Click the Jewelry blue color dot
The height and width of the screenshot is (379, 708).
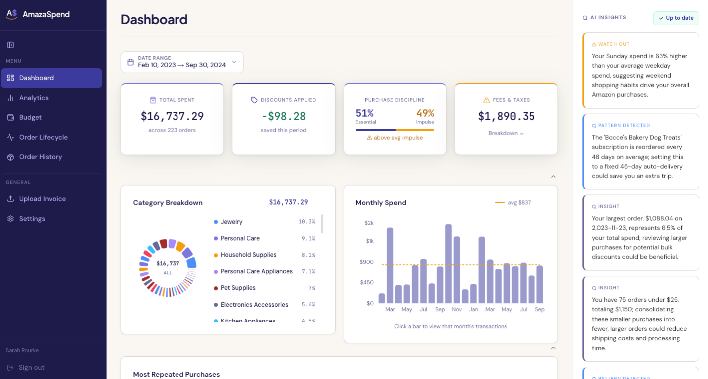pos(216,222)
